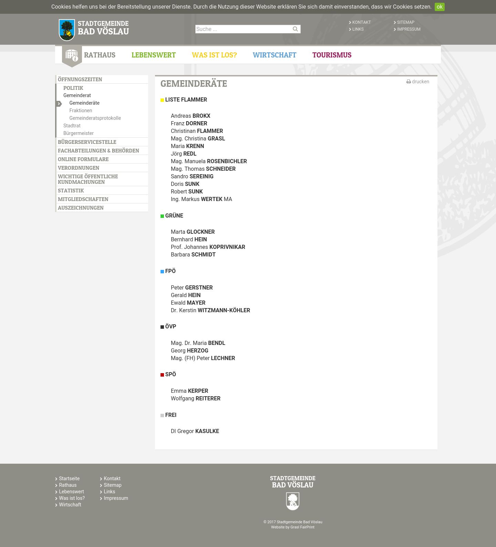Click name Christinan FLAMMER

197,131
